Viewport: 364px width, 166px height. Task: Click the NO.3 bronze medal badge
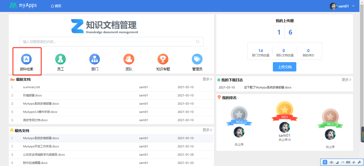[x=330, y=118]
